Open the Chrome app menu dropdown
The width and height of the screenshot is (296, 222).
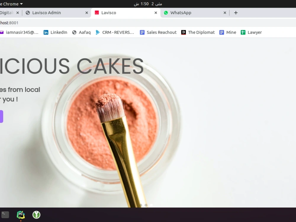[11, 4]
